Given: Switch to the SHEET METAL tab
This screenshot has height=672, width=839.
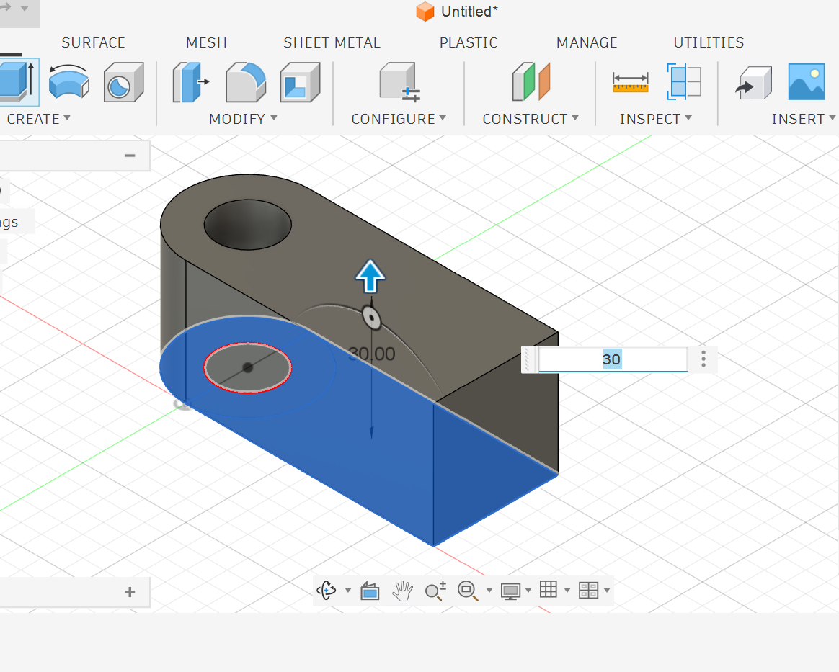Looking at the screenshot, I should (x=332, y=42).
